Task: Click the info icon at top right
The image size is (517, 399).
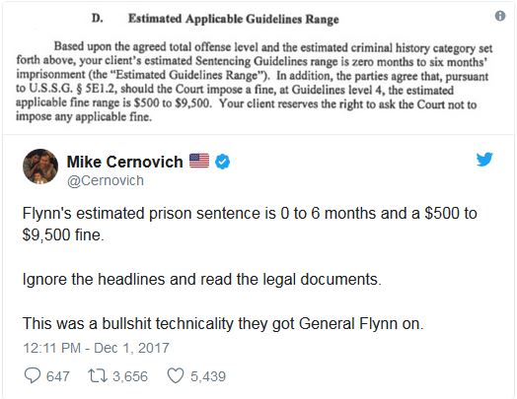Action: click(x=500, y=16)
